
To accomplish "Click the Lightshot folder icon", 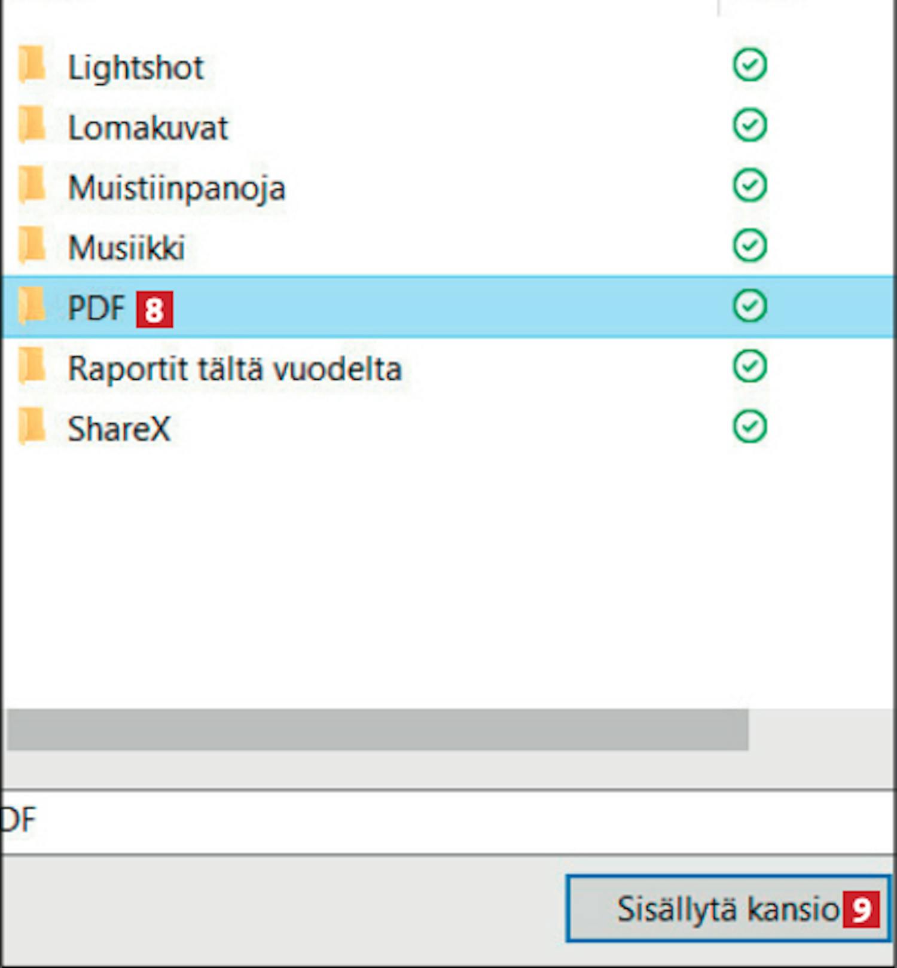I will click(x=32, y=65).
